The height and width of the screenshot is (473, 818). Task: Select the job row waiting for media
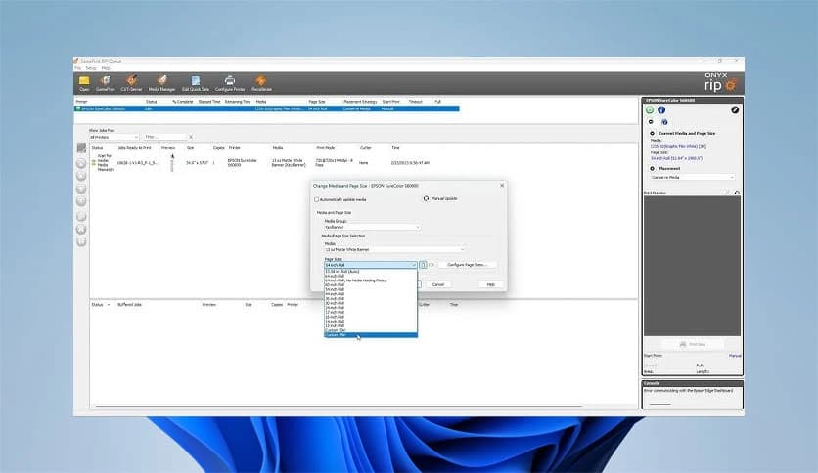coord(261,163)
